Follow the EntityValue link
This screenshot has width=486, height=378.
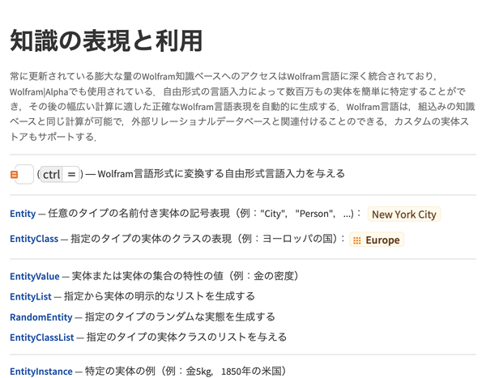click(35, 276)
